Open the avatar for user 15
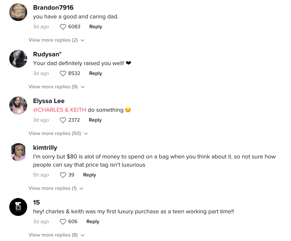The image size is (291, 241). [x=18, y=207]
